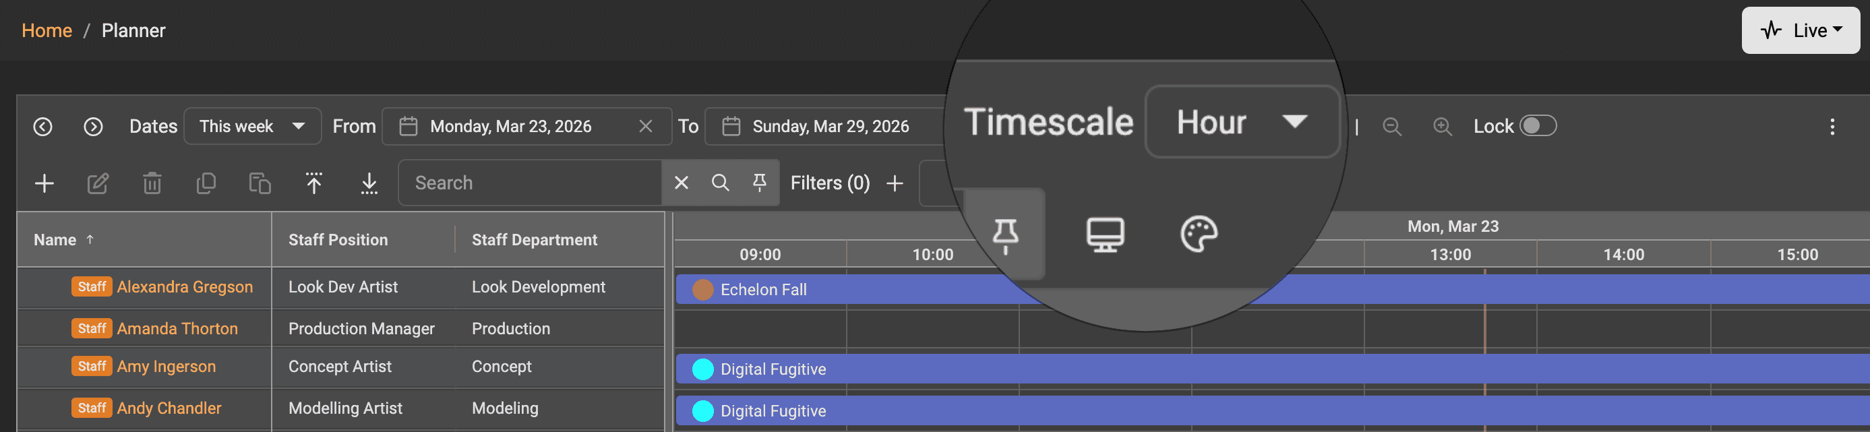Image resolution: width=1870 pixels, height=432 pixels.
Task: Click the zoom in magnifier icon
Action: [x=1442, y=126]
